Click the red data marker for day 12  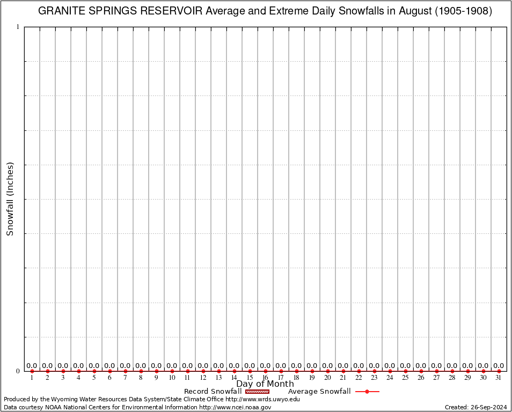tap(203, 371)
